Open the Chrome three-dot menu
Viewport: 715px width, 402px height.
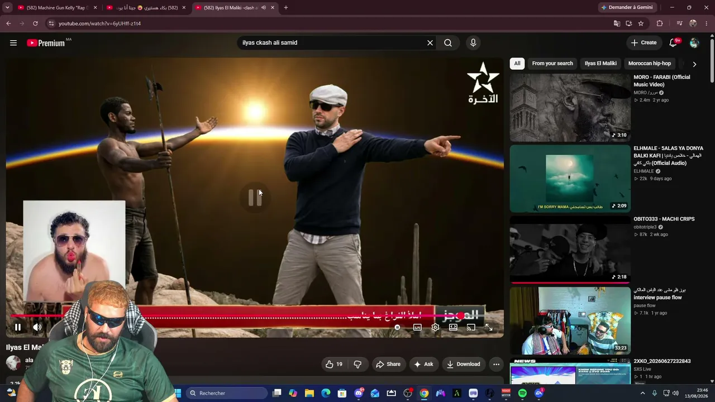[x=707, y=23]
